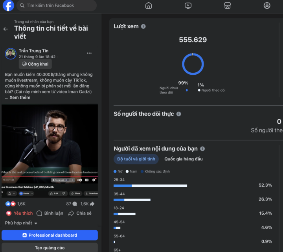Click the back arrow beside post details title
This screenshot has height=252, width=283.
(6, 29)
